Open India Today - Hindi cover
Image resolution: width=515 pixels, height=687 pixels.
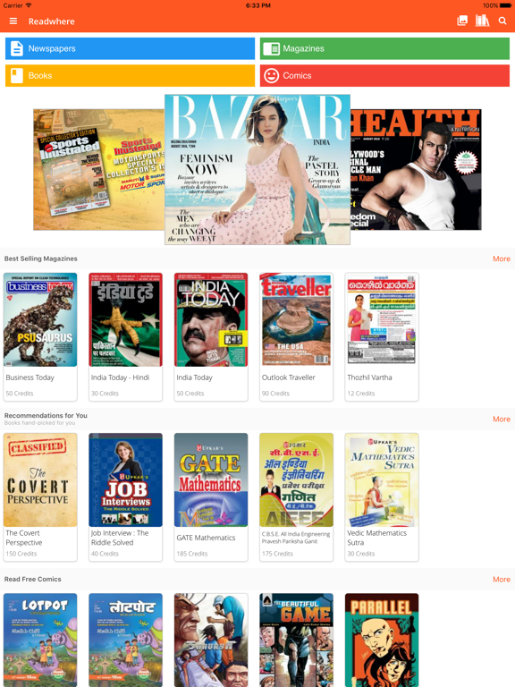point(126,319)
